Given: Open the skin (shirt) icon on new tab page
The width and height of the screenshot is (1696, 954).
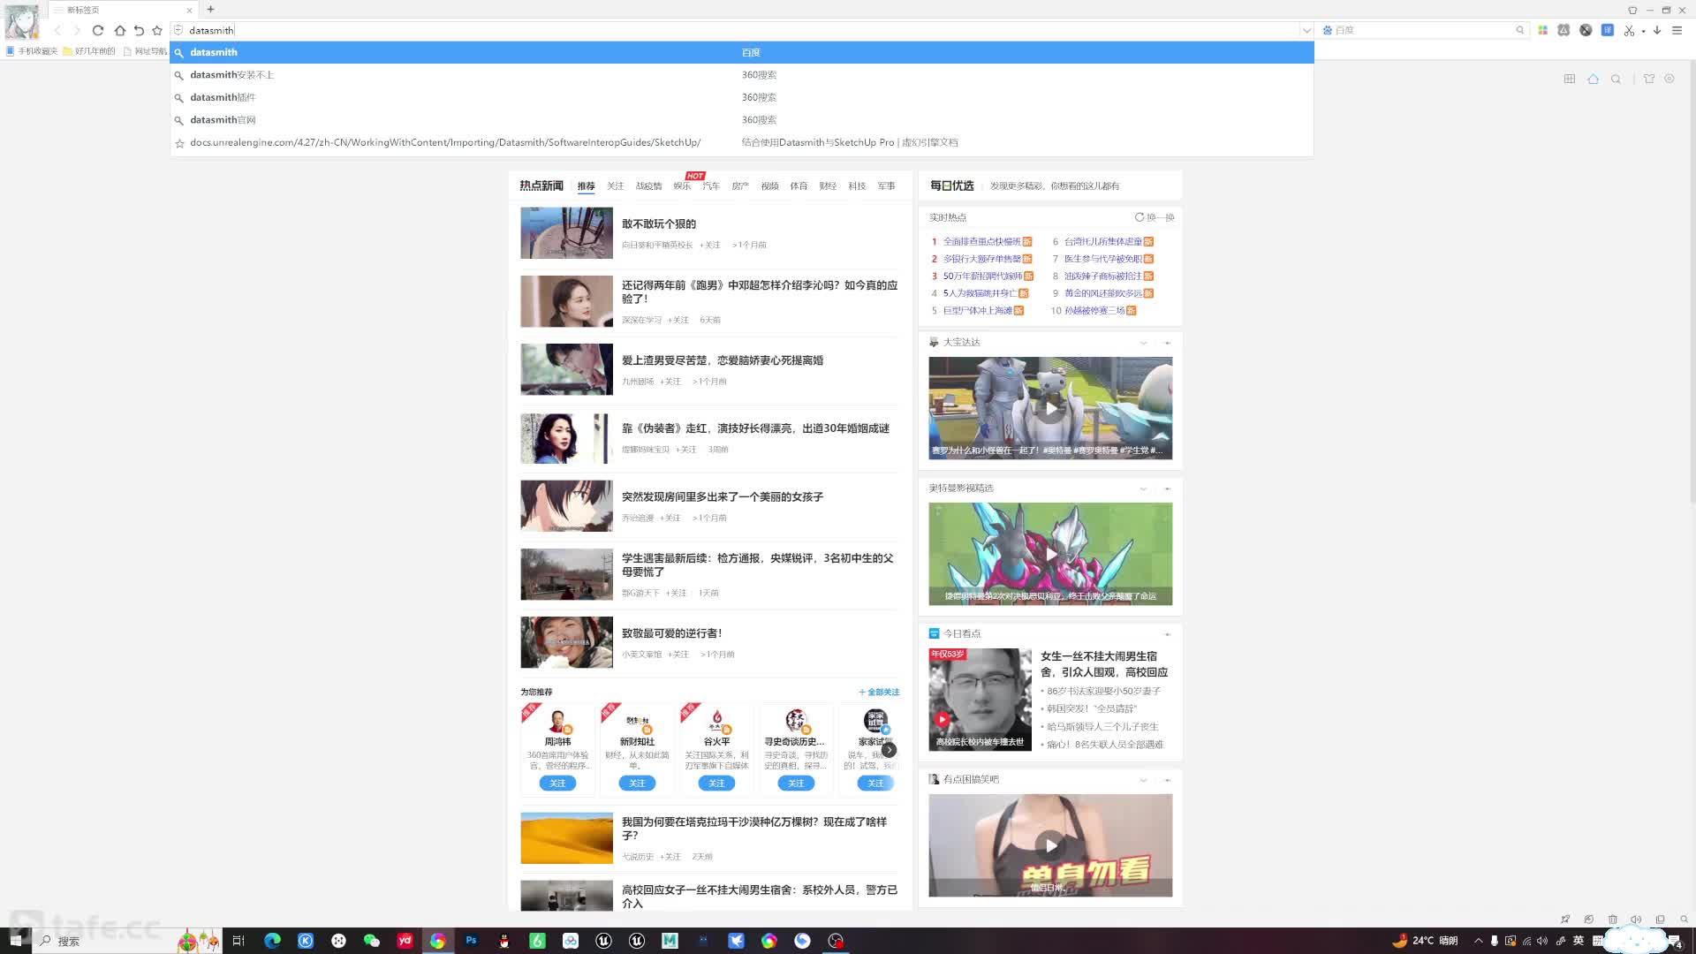Looking at the screenshot, I should pos(1648,79).
